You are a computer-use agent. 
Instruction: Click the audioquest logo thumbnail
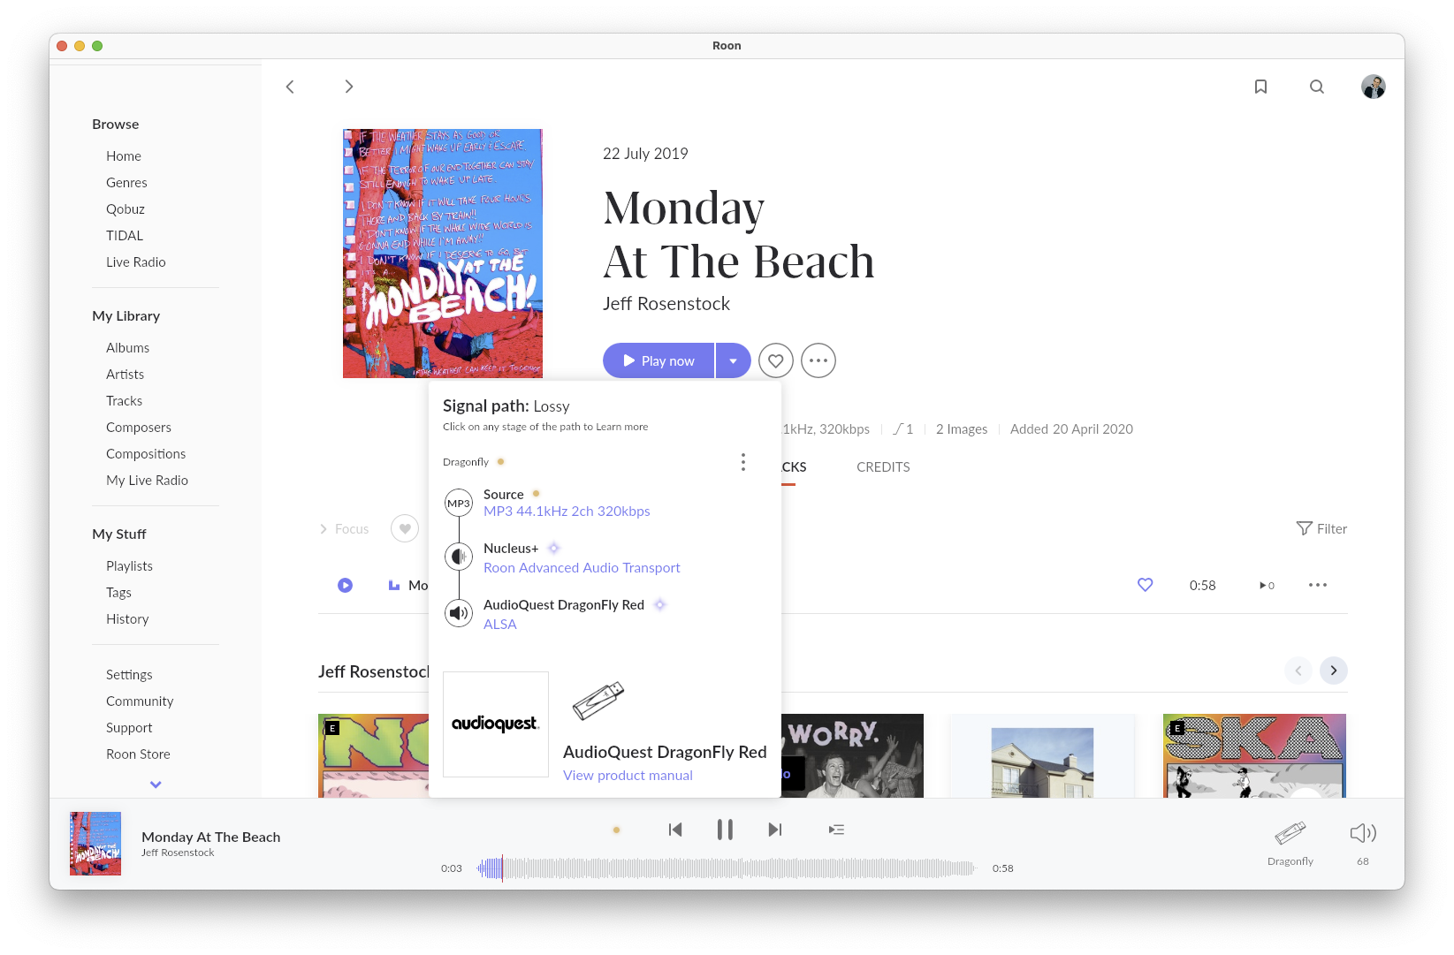pos(496,724)
